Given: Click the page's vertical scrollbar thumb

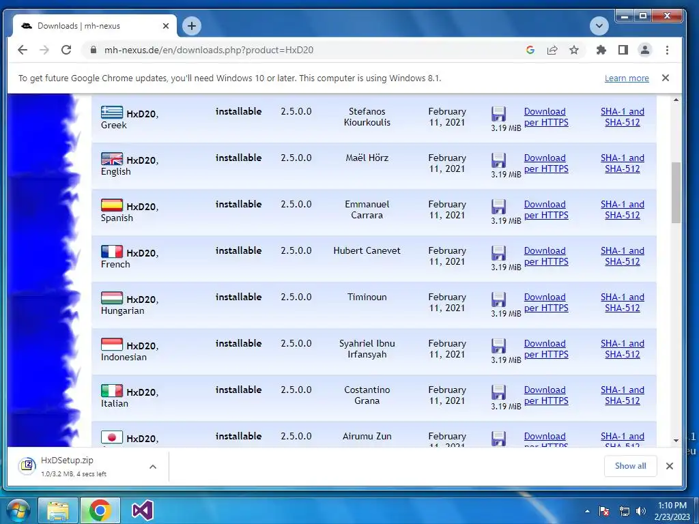Looking at the screenshot, I should 676,192.
